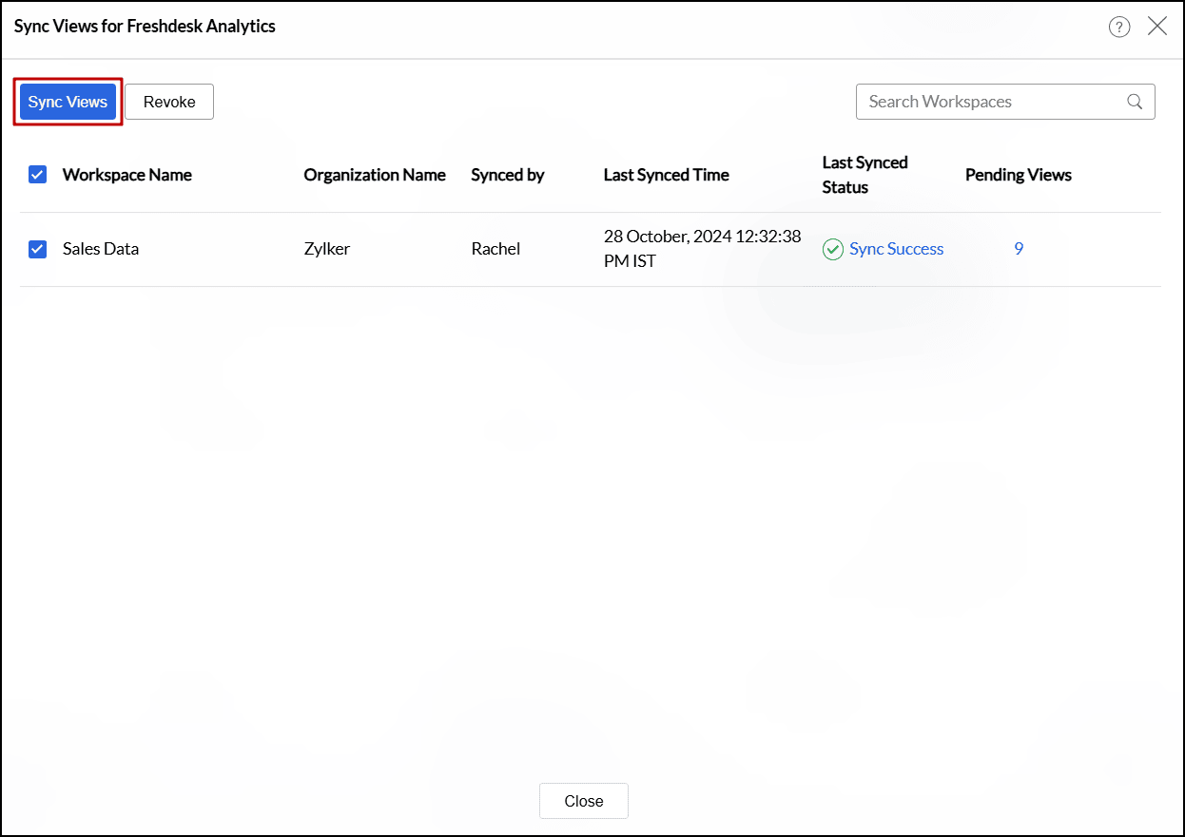Click the highlighted Sync Views button

(67, 101)
